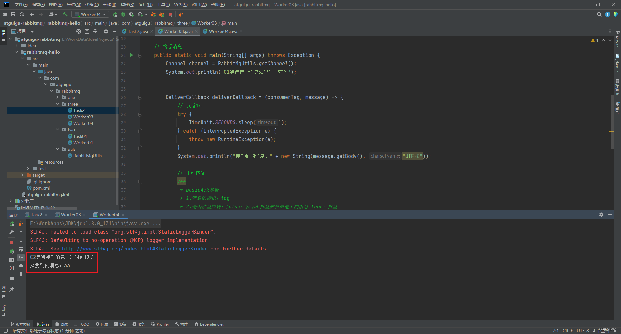Navigate back with the left arrow icon
The height and width of the screenshot is (334, 621).
[32, 14]
